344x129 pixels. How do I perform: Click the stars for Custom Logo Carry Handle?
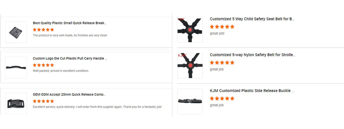pos(43,65)
